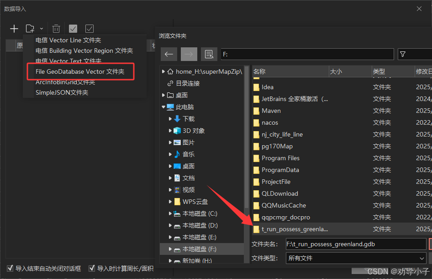Open the 文件类型 所有文件 dropdown
Viewport: 432px width, 279px height.
tap(356, 258)
